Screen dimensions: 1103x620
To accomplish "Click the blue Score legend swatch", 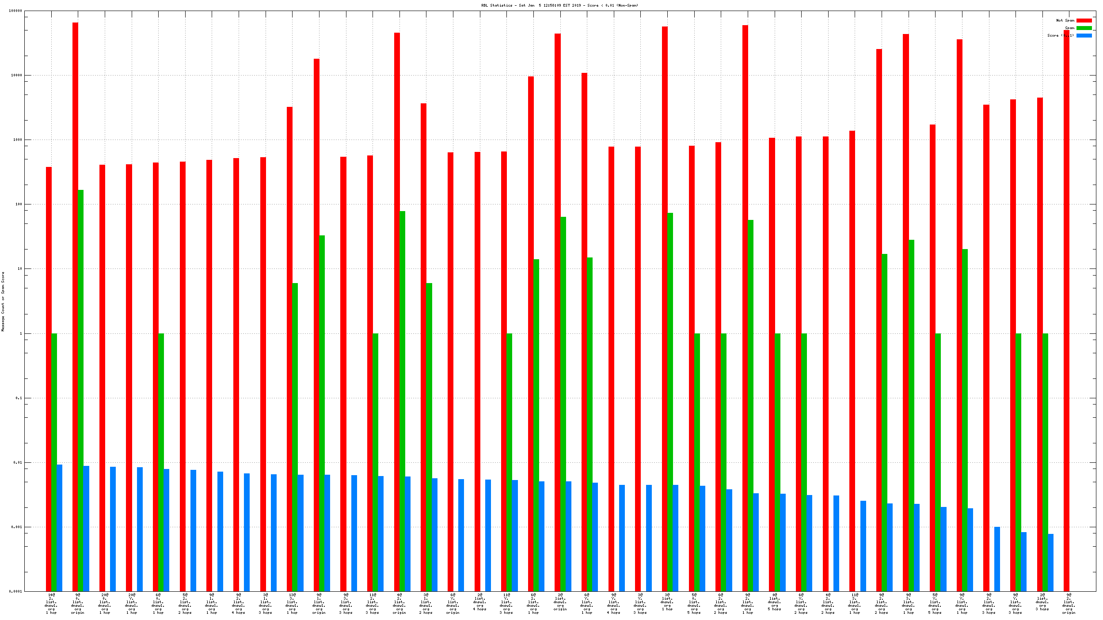I will click(x=1084, y=35).
